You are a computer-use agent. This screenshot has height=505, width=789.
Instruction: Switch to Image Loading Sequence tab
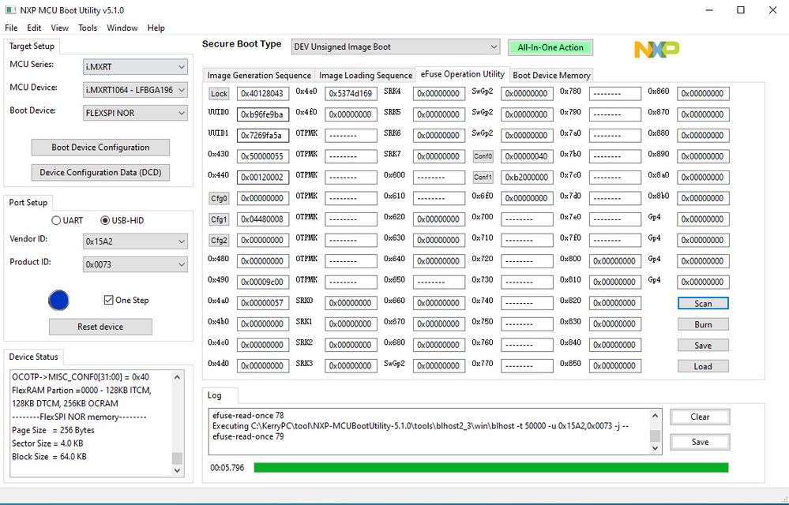[x=366, y=76]
